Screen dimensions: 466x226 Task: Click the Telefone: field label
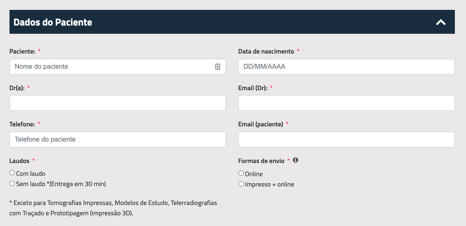coord(22,124)
